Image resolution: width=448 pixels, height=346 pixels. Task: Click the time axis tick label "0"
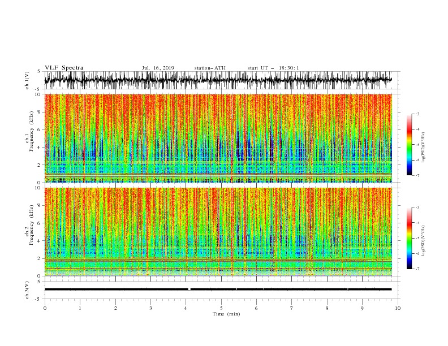tap(45, 308)
